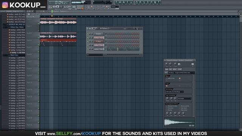Viewport: 242px width, 136px height.
Task: Toggle keyboard editor icon in channel rack
Action: pos(137,29)
